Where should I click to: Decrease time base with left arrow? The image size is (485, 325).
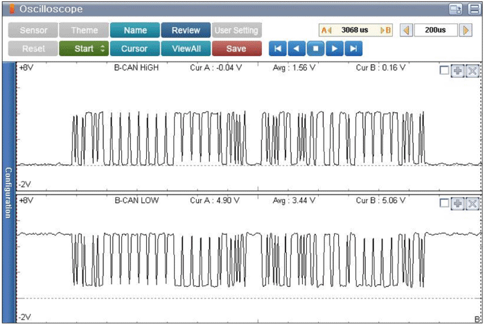pyautogui.click(x=406, y=30)
